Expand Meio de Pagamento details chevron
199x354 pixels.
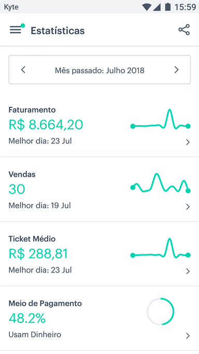pos(188,336)
